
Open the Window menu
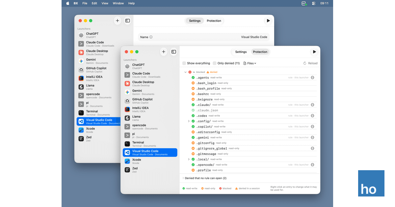point(118,3)
